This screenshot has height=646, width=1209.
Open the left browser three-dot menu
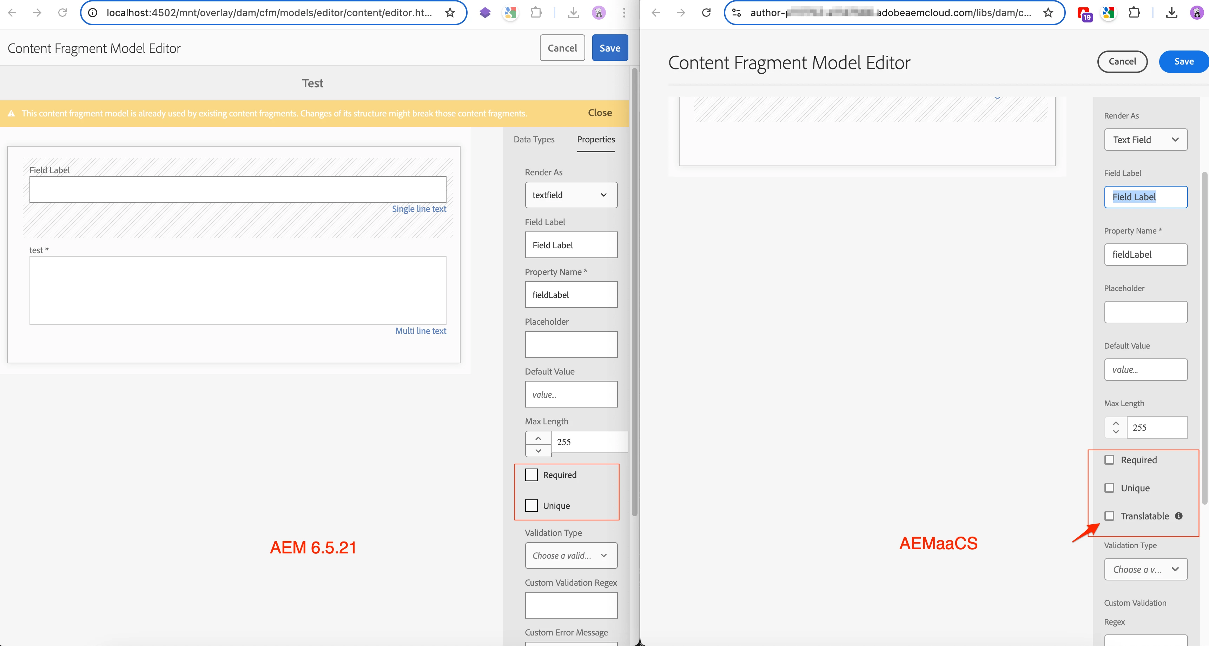click(624, 13)
